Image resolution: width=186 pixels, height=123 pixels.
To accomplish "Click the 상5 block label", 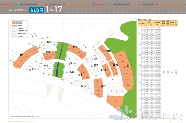I will [x=46, y=66].
